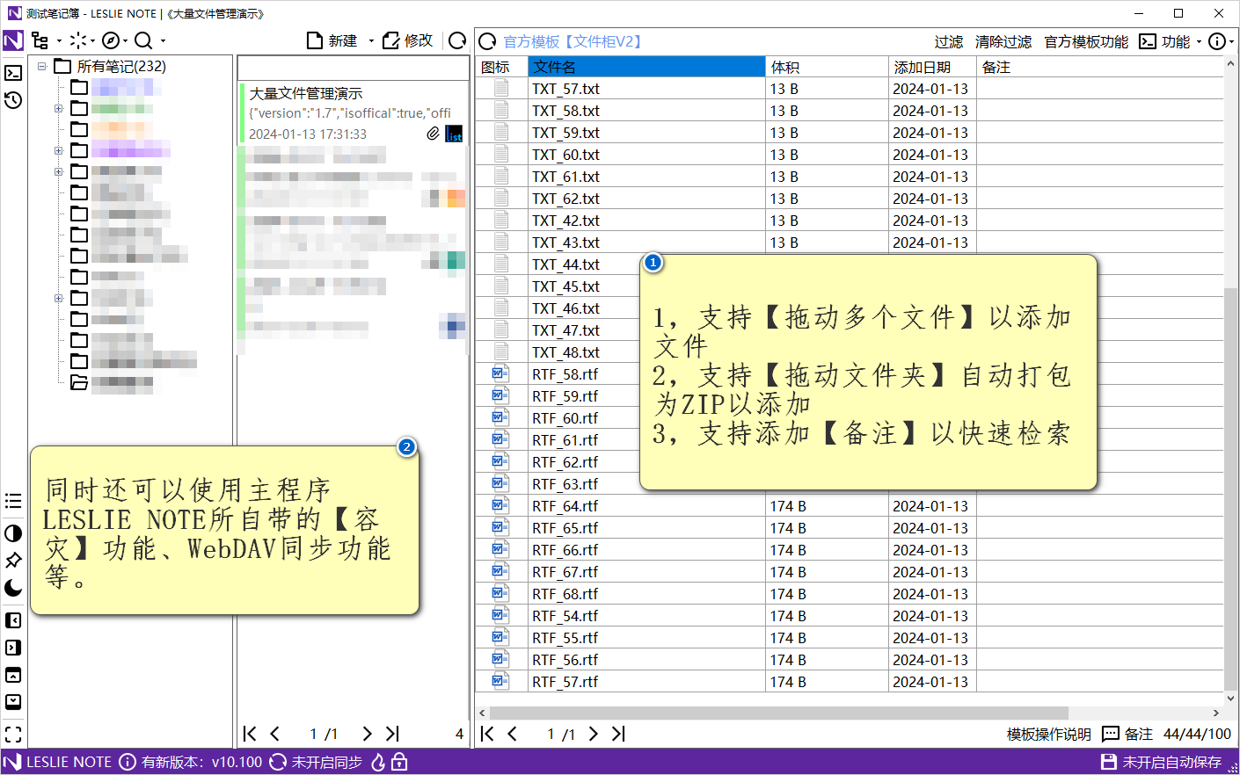This screenshot has height=775, width=1240.
Task: Open the dropdown arrow beside 新建
Action: click(x=371, y=41)
